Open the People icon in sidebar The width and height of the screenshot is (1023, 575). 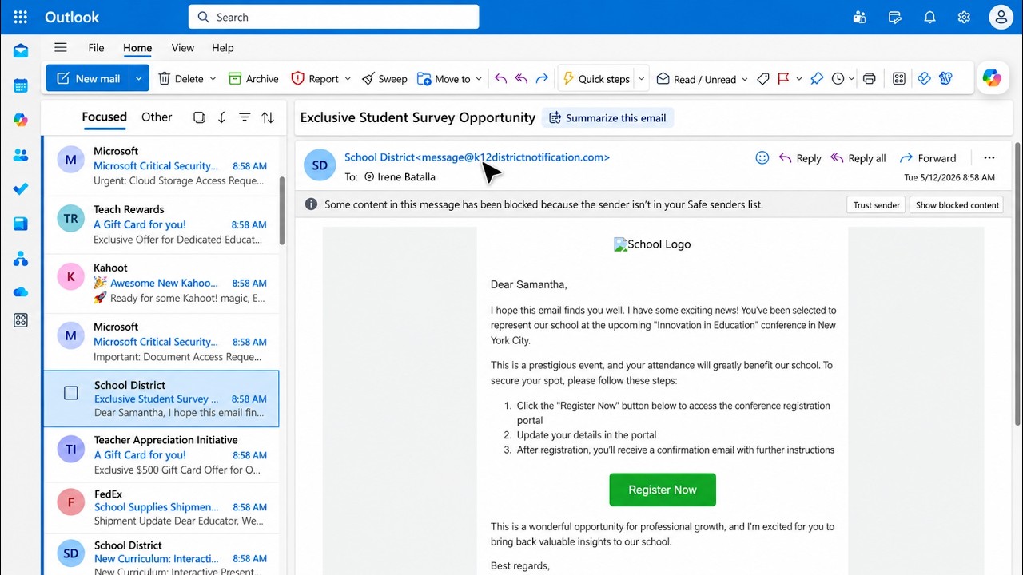pyautogui.click(x=21, y=155)
